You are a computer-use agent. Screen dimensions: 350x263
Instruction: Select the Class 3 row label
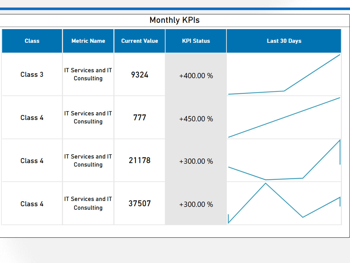click(x=32, y=74)
